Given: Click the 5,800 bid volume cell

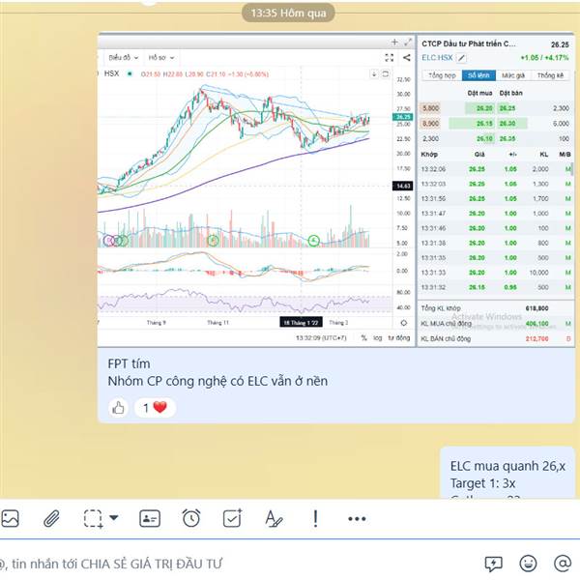Looking at the screenshot, I should pos(430,108).
